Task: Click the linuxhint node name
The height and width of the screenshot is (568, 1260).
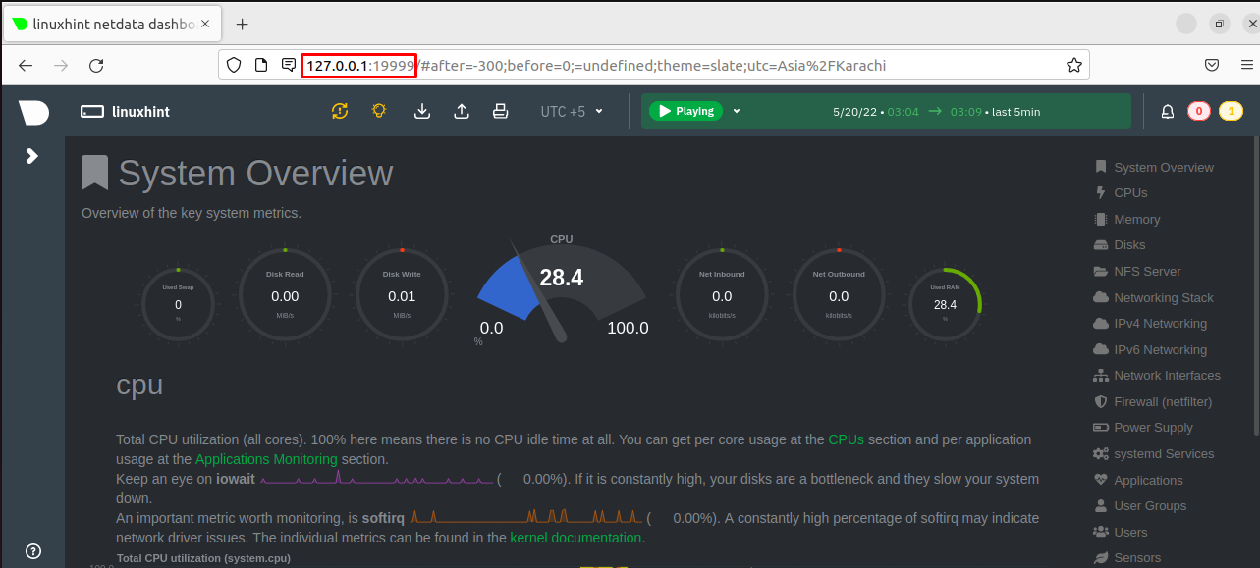Action: coord(140,112)
